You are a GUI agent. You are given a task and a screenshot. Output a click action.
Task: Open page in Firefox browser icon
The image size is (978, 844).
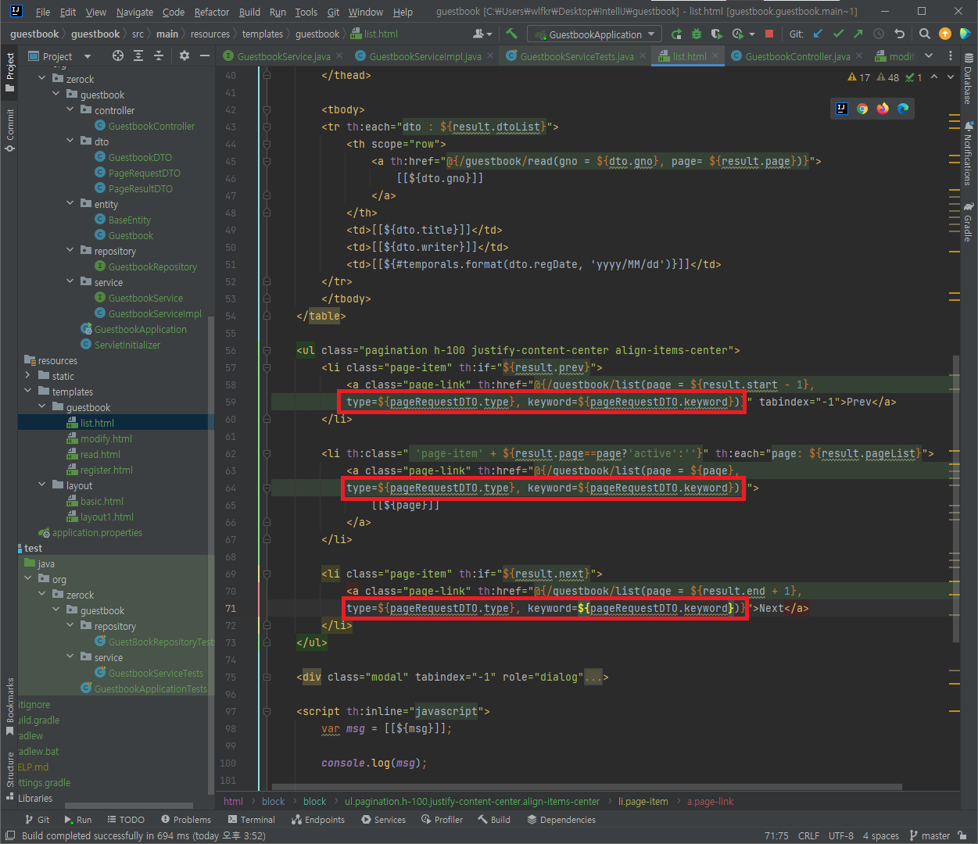[883, 109]
